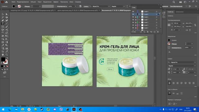Click Трансформирование link in control bar
The height and width of the screenshot is (112, 199).
coord(176,6)
